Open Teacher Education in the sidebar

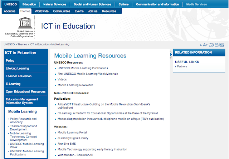tap(19, 76)
